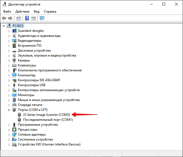Open the Справка menu

pyautogui.click(x=50, y=12)
